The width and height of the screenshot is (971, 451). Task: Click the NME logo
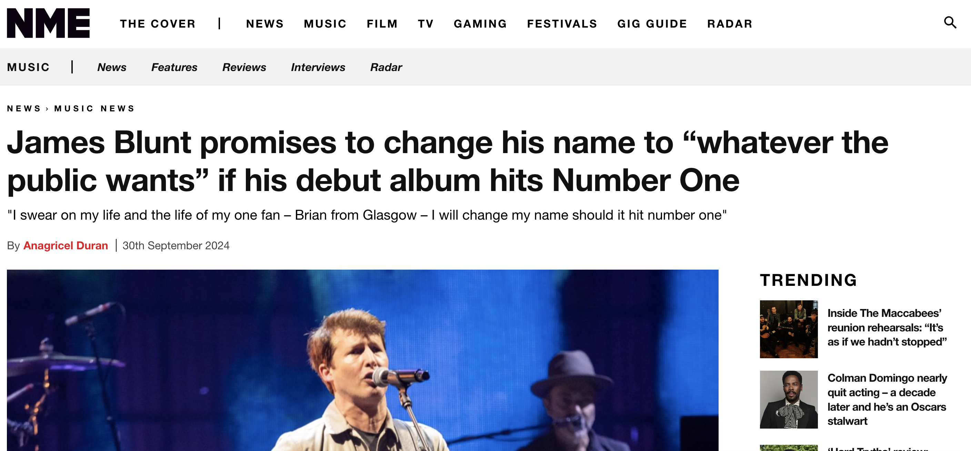tap(48, 23)
